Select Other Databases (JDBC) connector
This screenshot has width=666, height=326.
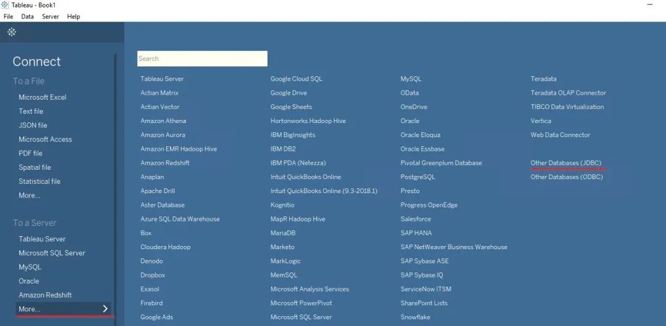[565, 163]
